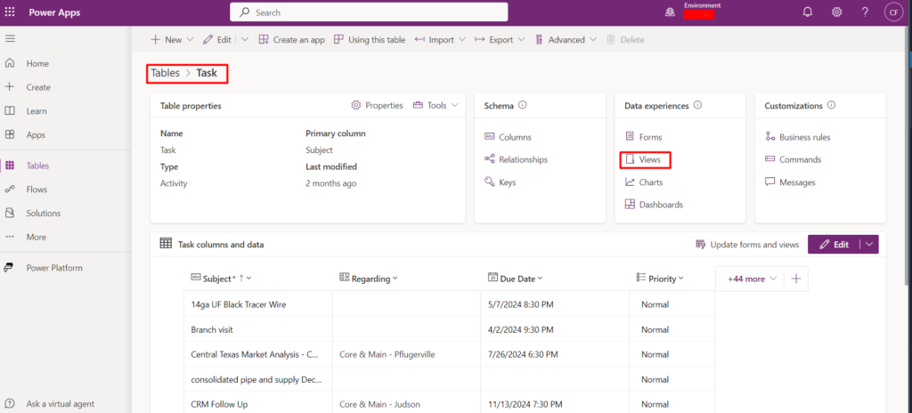Click the info icon beside Data experiences
This screenshot has height=413, width=912.
(697, 105)
